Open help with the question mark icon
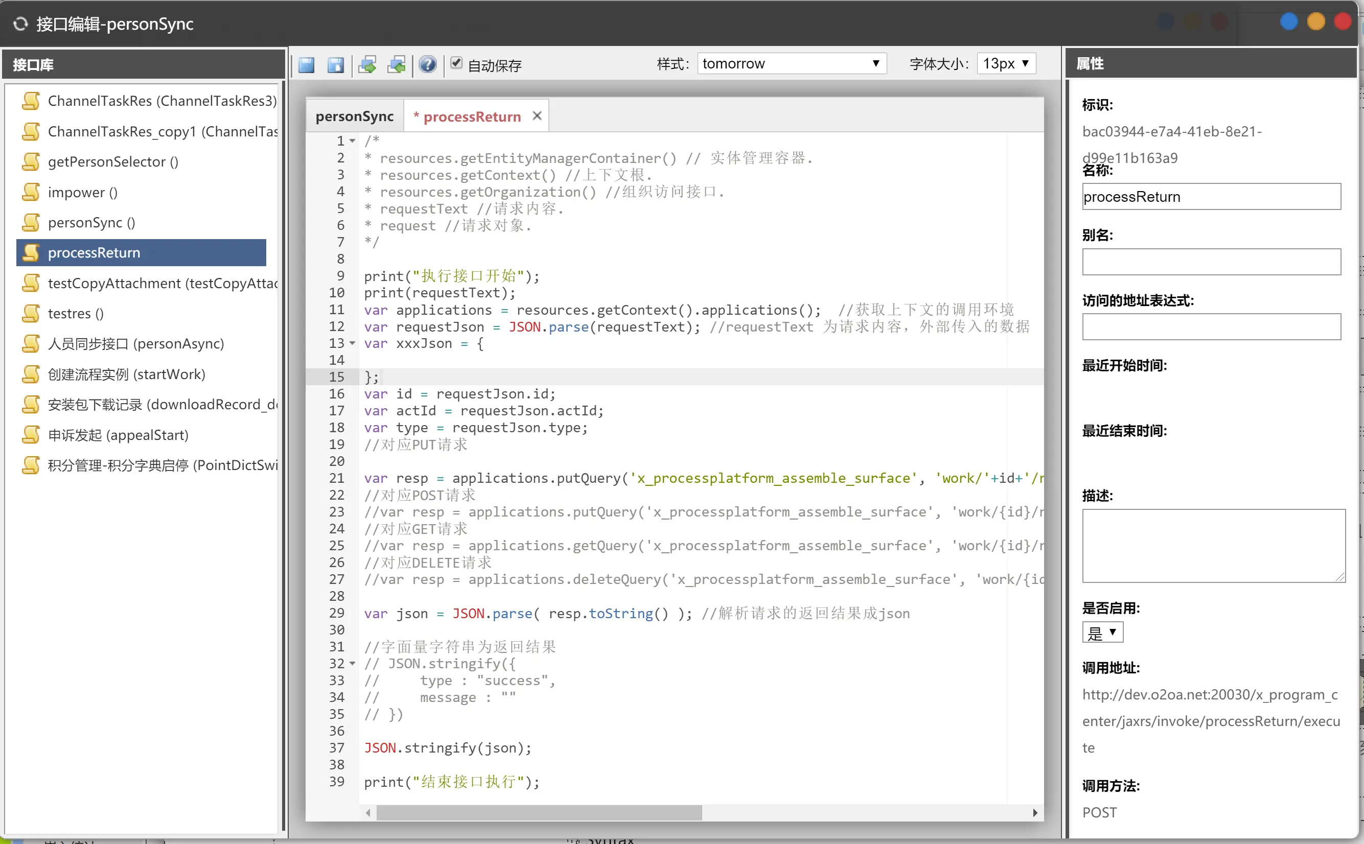 click(x=428, y=65)
